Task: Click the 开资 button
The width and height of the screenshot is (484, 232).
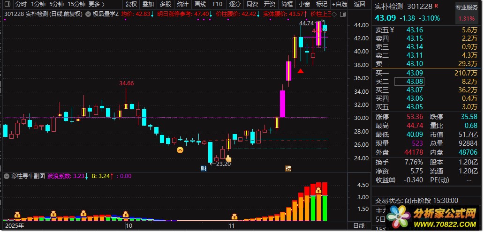Action: click(x=270, y=4)
